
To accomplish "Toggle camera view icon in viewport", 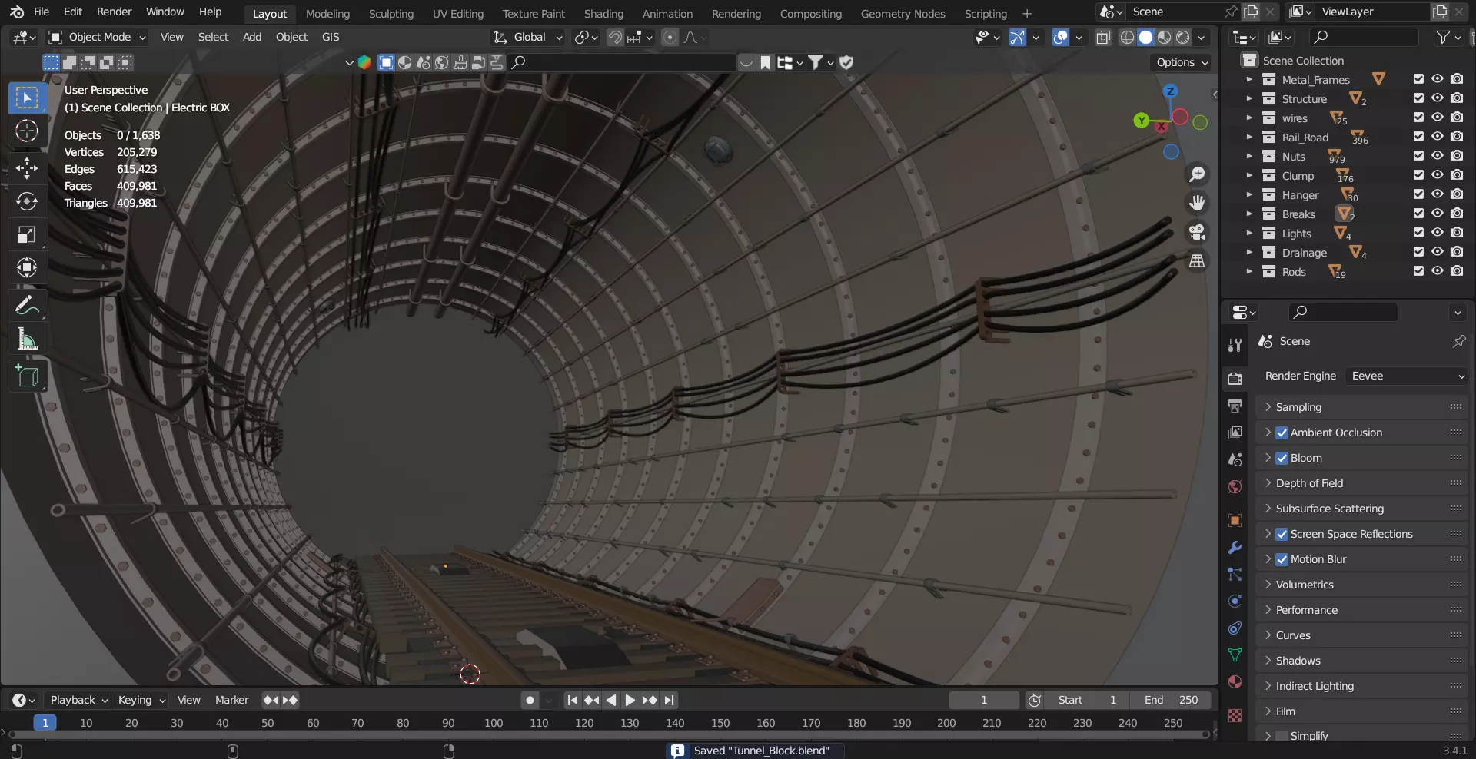I will pos(1197,232).
